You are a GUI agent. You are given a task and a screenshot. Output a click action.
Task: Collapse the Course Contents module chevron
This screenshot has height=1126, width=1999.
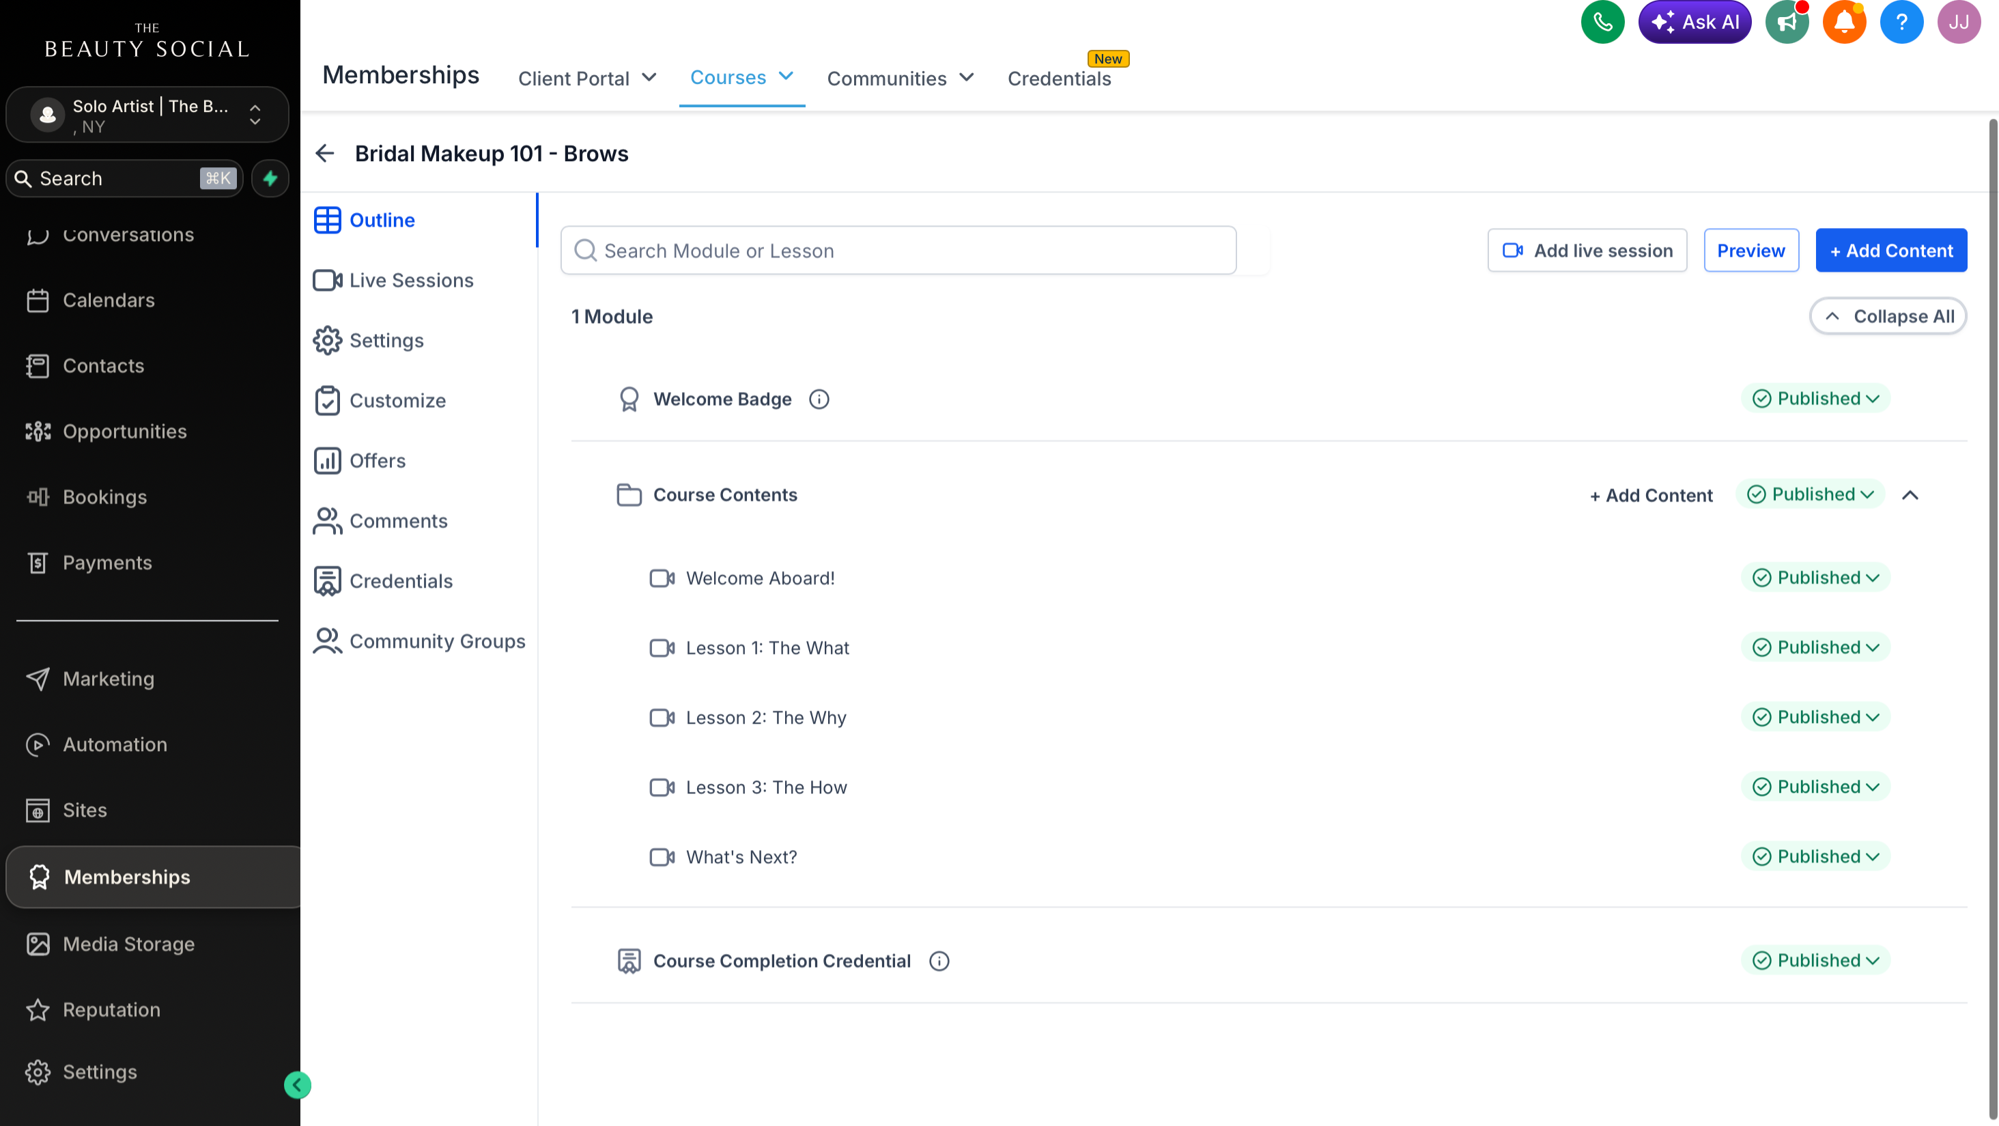click(x=1910, y=495)
